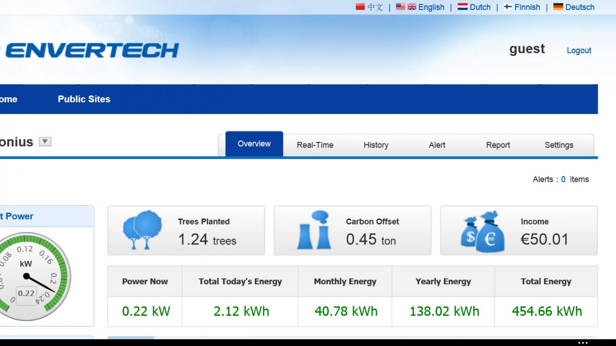Viewport: 616px width, 346px height.
Task: Expand the site selector dropdown arrow
Action: point(45,141)
